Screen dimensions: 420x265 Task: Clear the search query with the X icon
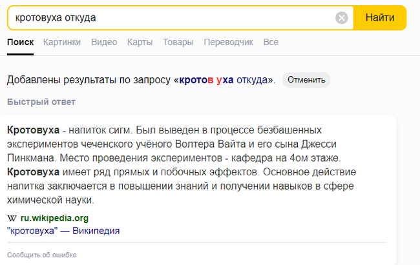pos(342,18)
